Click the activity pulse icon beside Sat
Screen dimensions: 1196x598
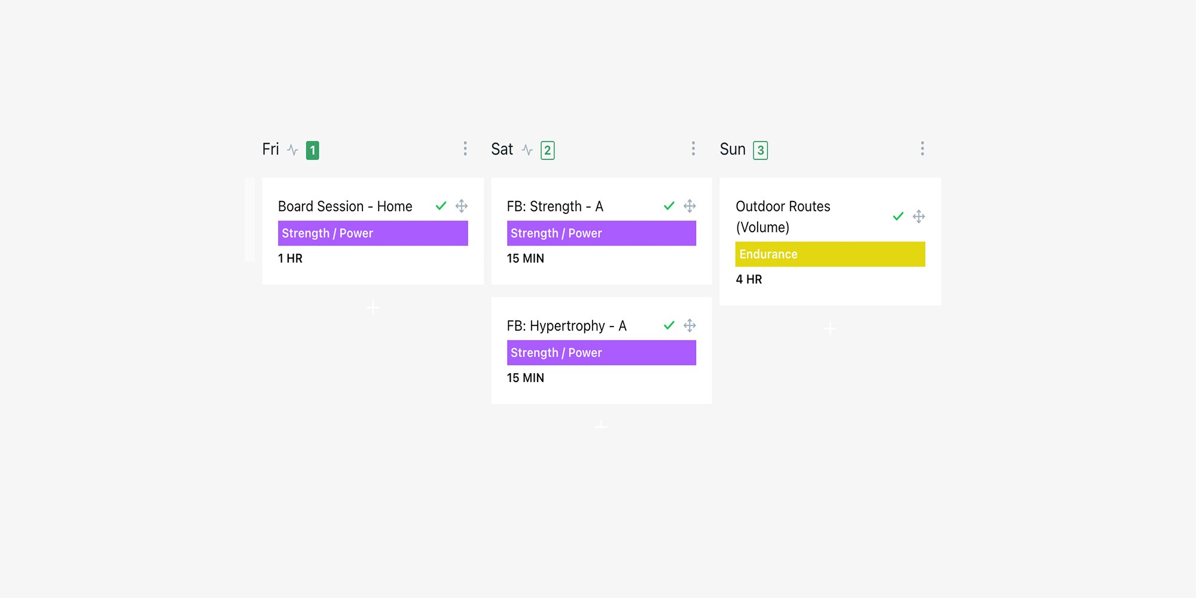click(x=527, y=149)
